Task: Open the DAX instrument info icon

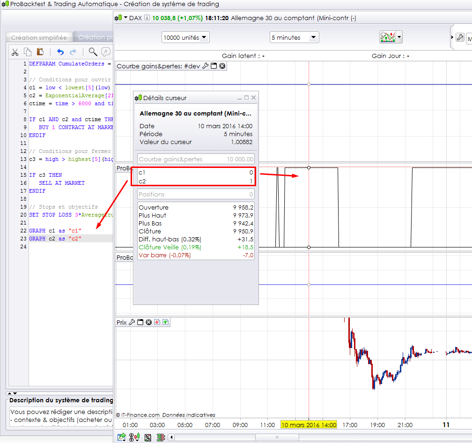Action: [x=147, y=17]
